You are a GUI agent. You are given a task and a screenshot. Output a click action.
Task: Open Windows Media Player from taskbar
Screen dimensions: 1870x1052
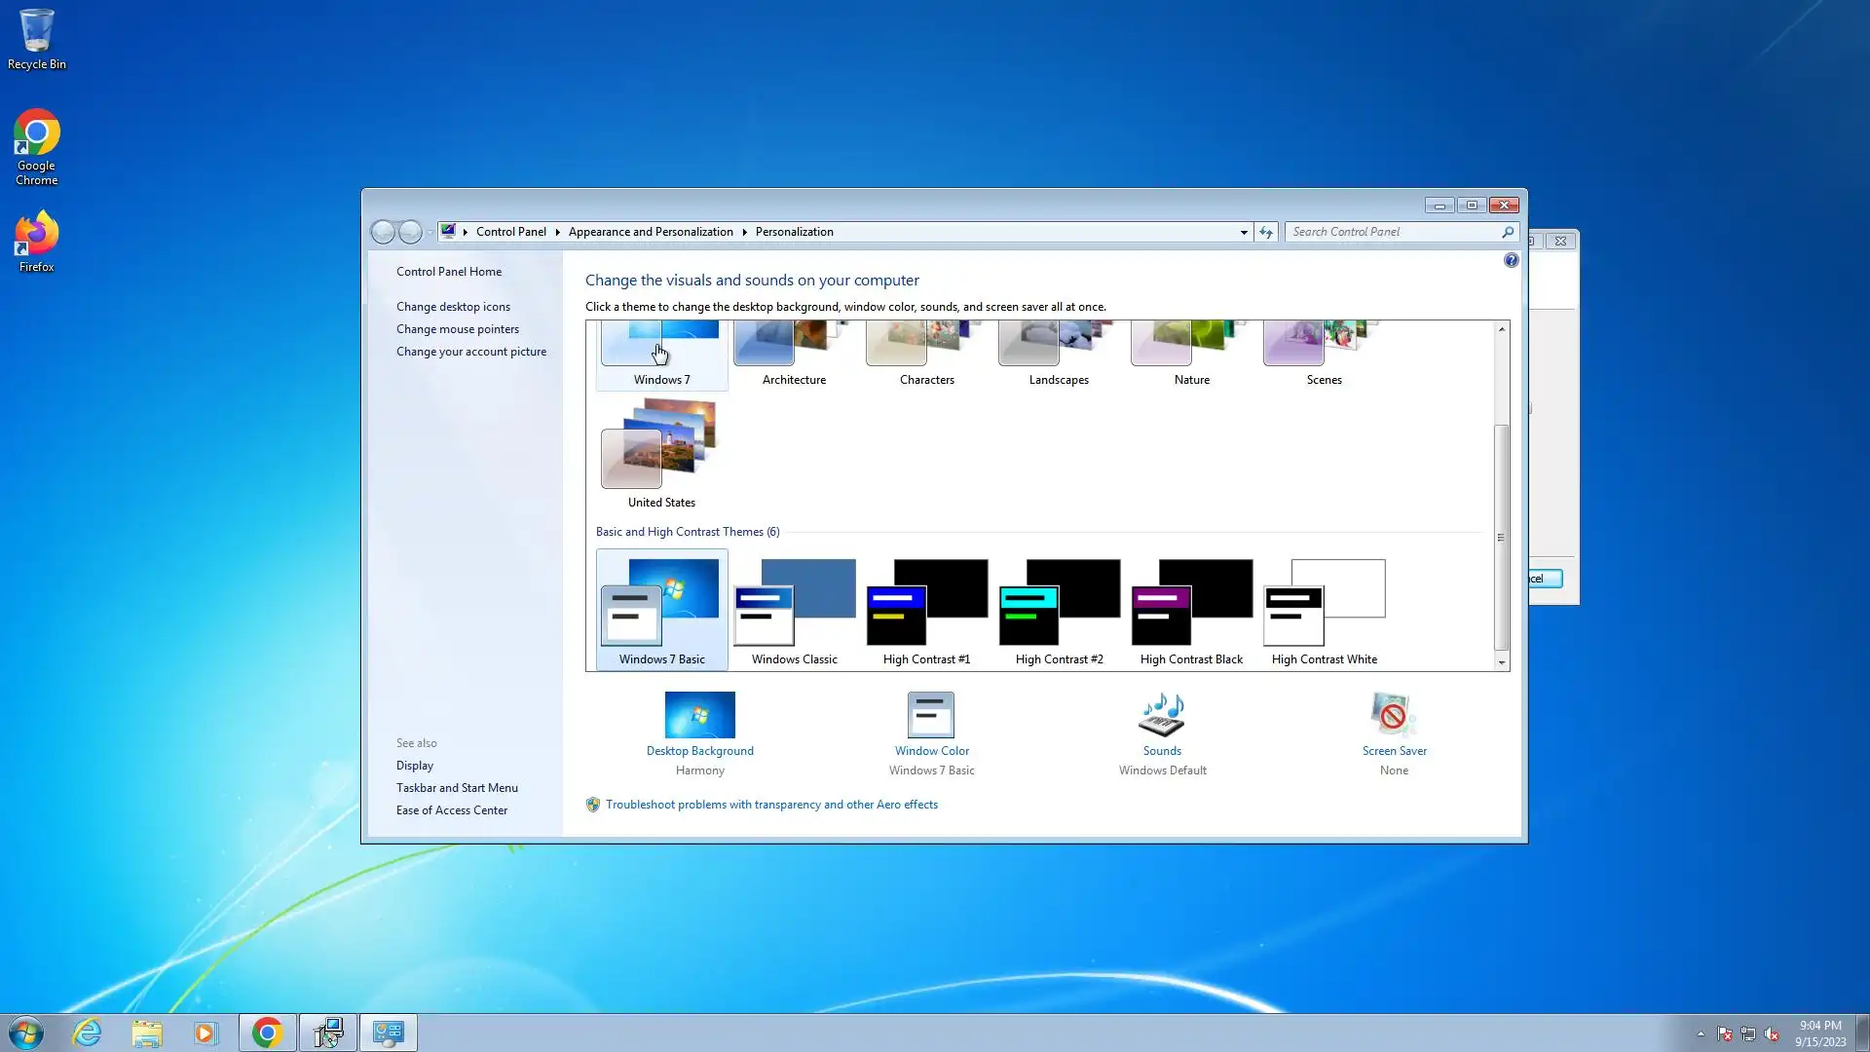tap(206, 1033)
